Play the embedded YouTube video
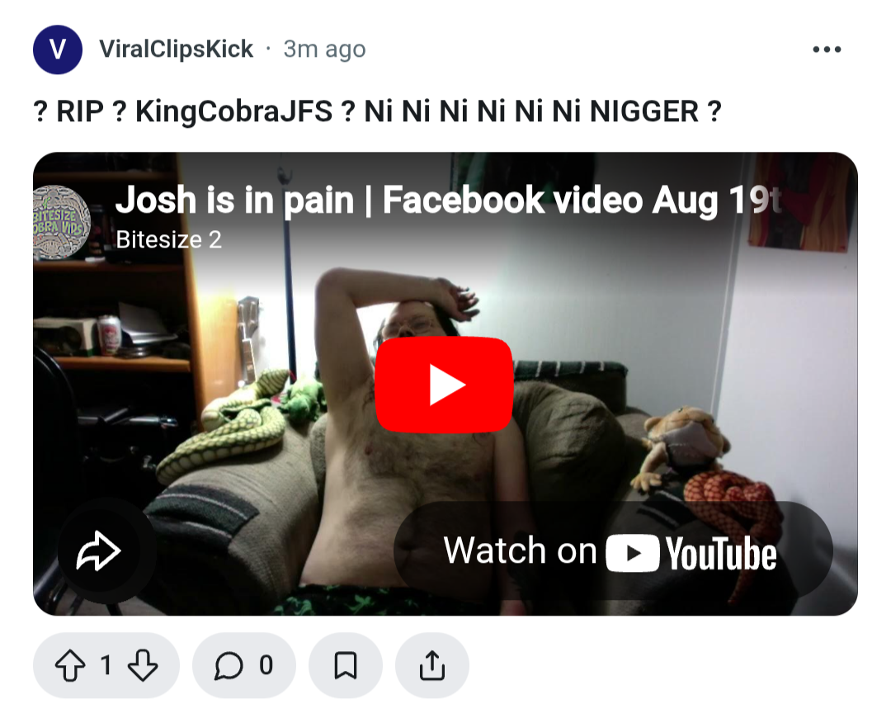The height and width of the screenshot is (718, 891). [x=445, y=385]
